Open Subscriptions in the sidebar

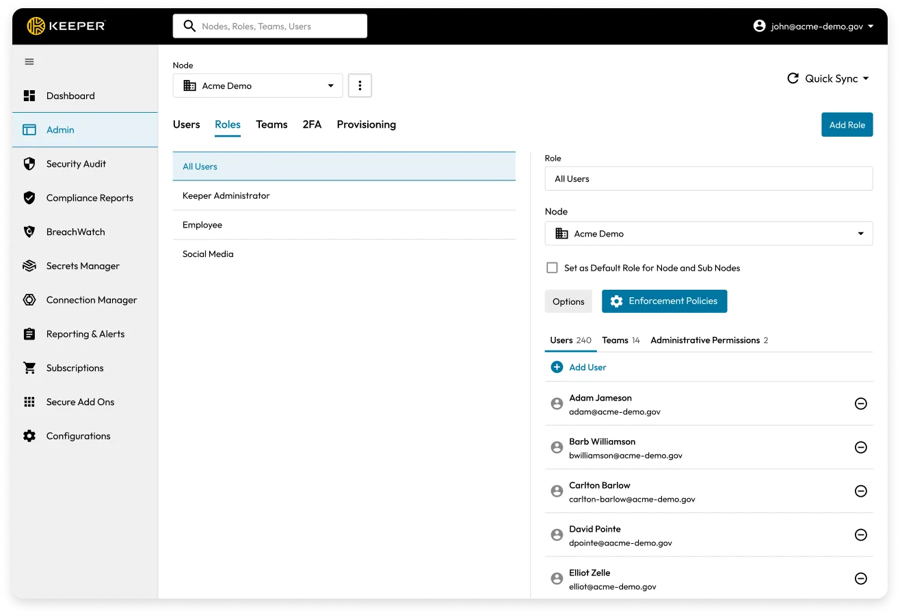tap(85, 368)
